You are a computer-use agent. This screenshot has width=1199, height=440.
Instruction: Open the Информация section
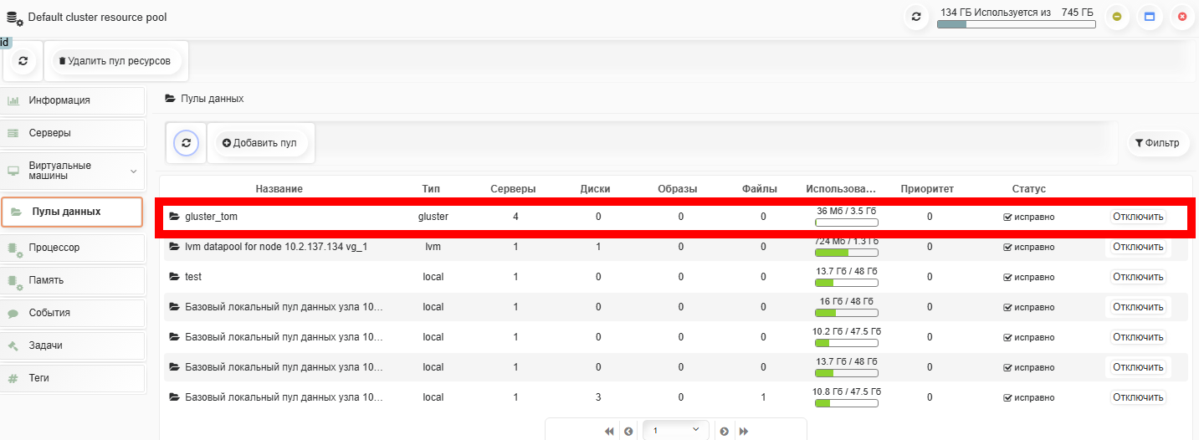point(73,100)
